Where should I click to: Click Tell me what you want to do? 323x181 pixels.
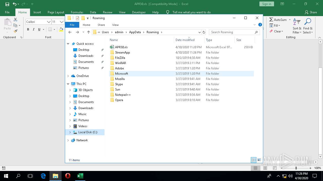point(192,12)
